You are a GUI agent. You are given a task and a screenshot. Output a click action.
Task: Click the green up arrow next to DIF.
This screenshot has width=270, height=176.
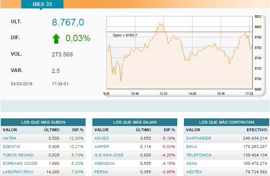56,38
